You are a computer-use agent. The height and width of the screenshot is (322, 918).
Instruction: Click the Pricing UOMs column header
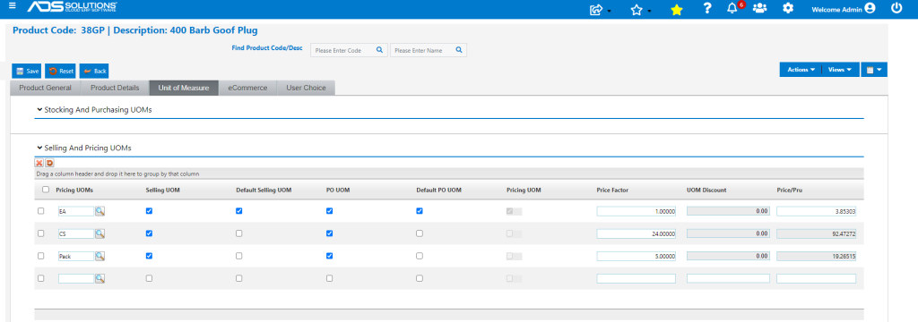[74, 190]
